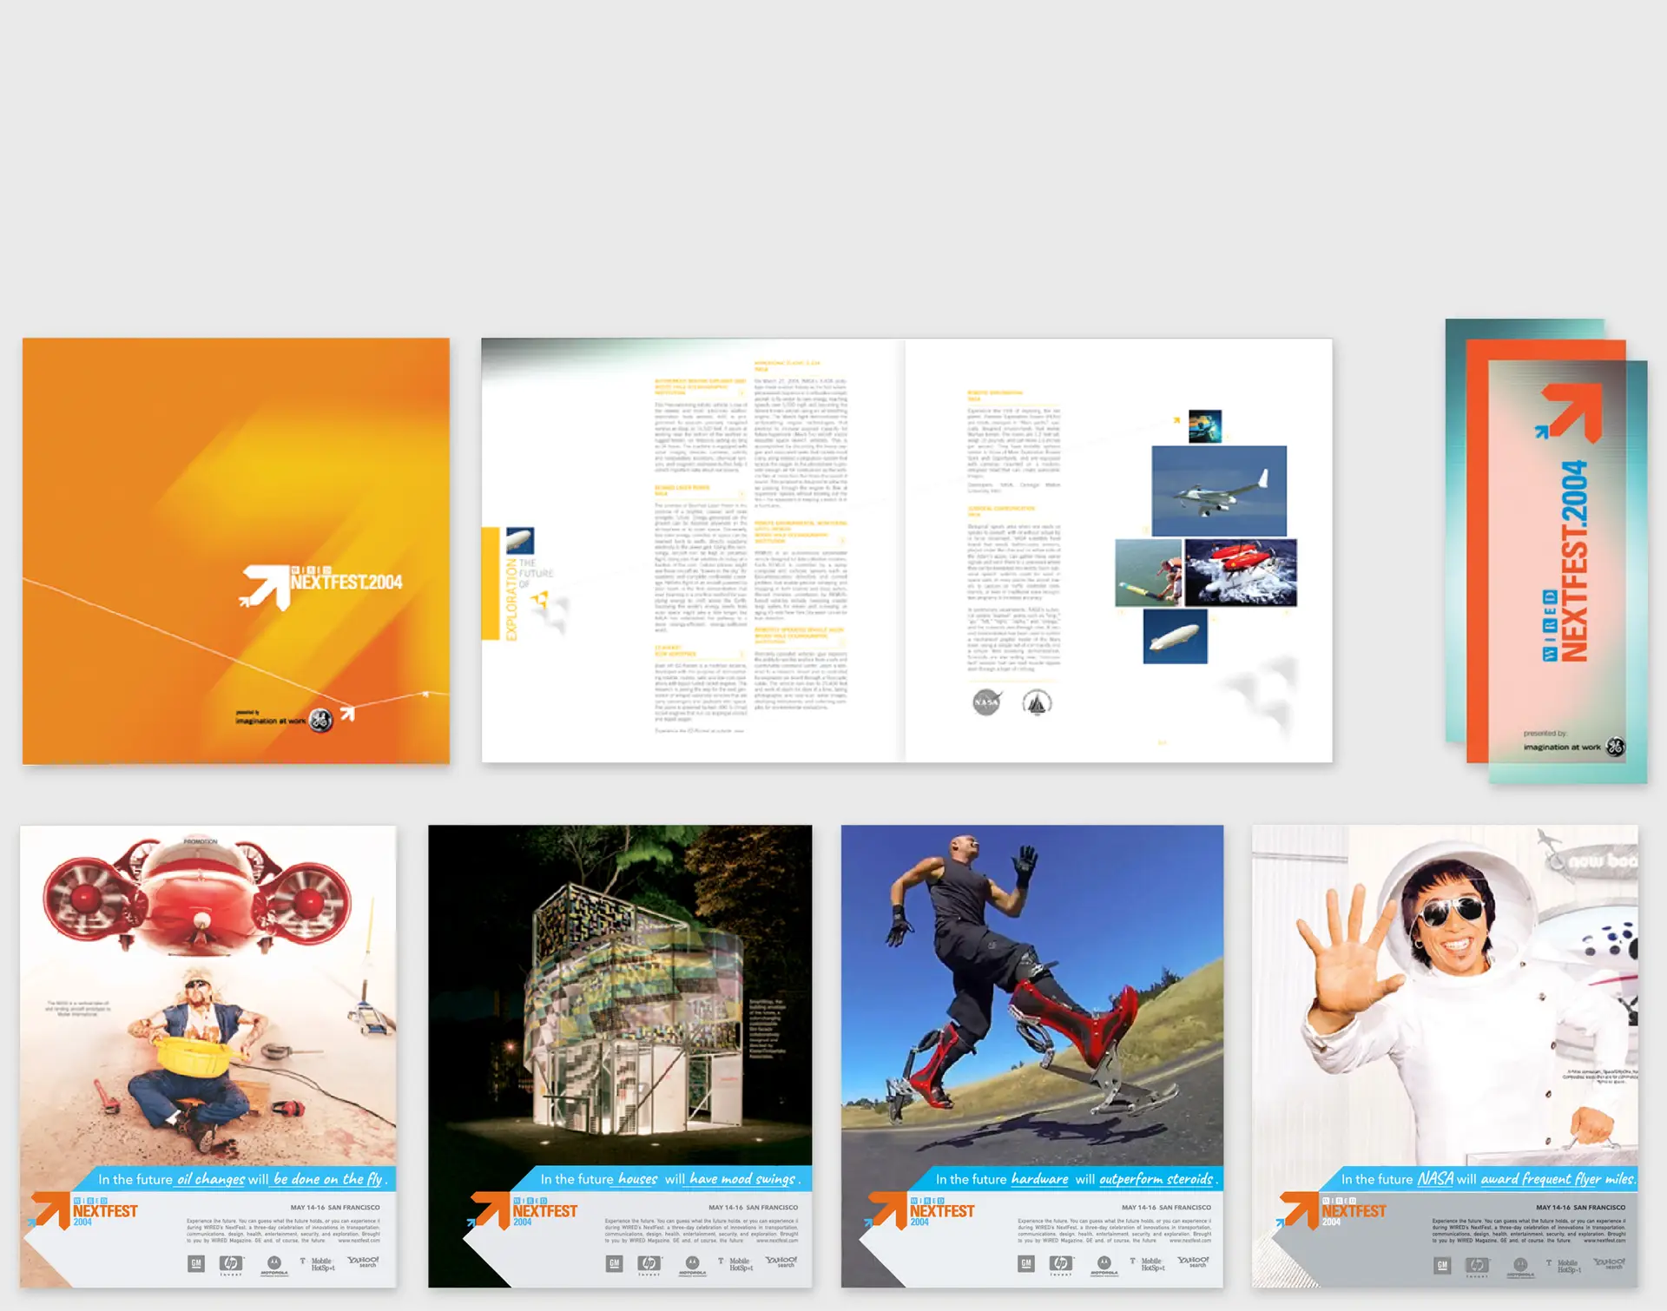This screenshot has width=1667, height=1311.
Task: Click NEXTFEST logo on the hardware poster
Action: [x=921, y=1210]
